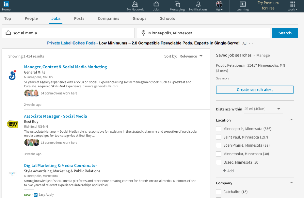
Task: Click the Minneapolis, Minnesota location field
Action: tap(204, 33)
